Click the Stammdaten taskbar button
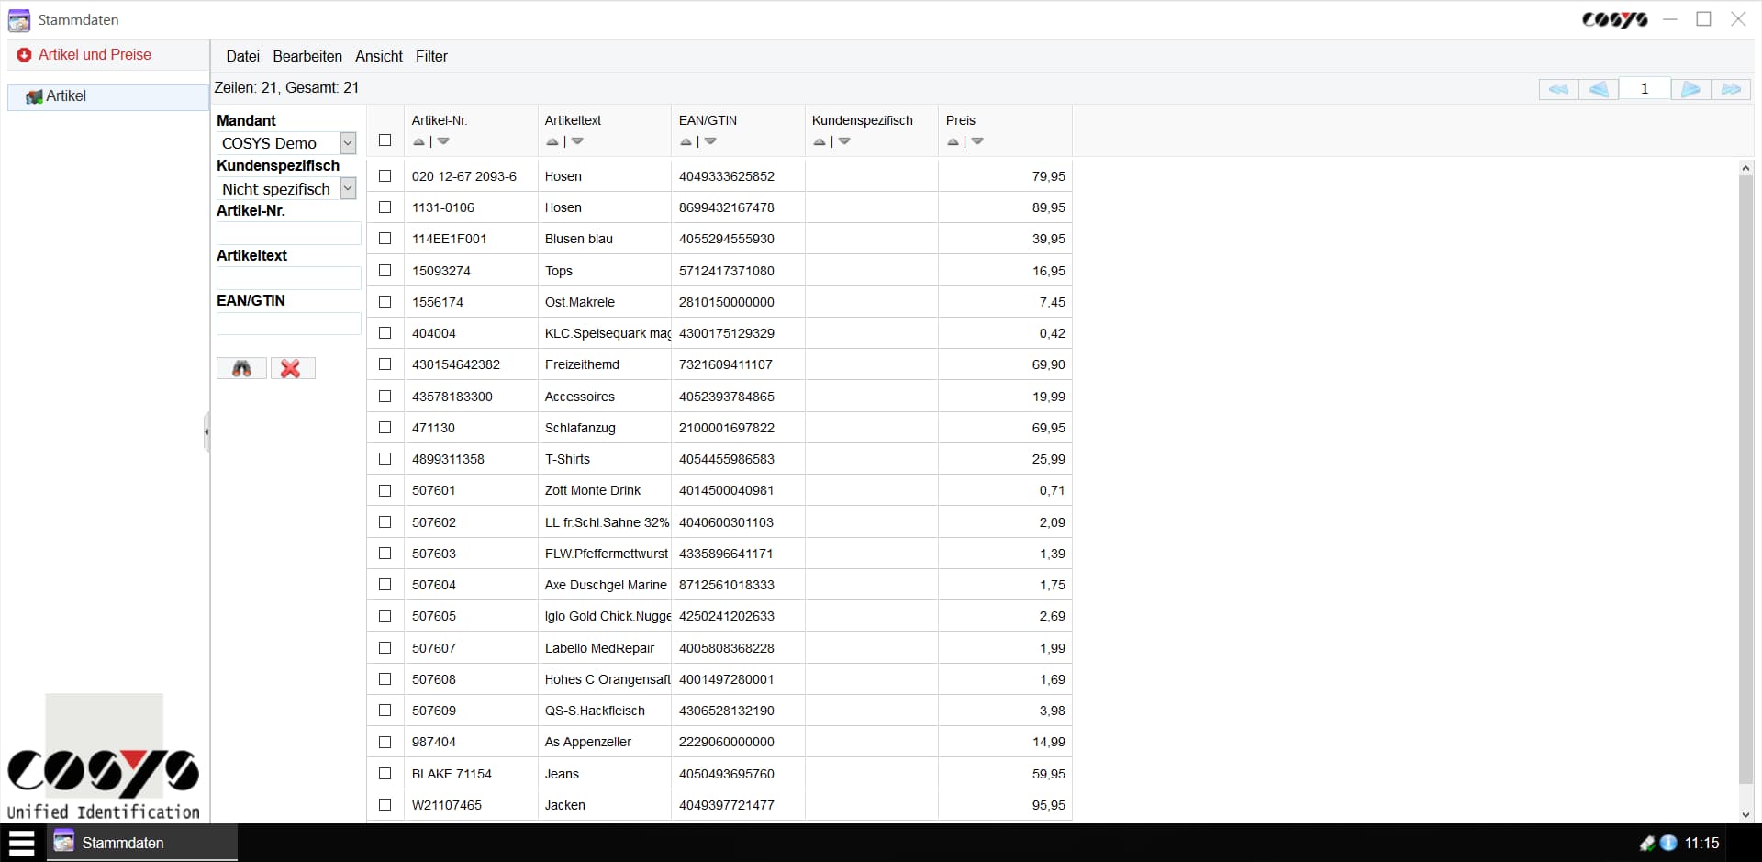This screenshot has width=1762, height=862. point(141,843)
